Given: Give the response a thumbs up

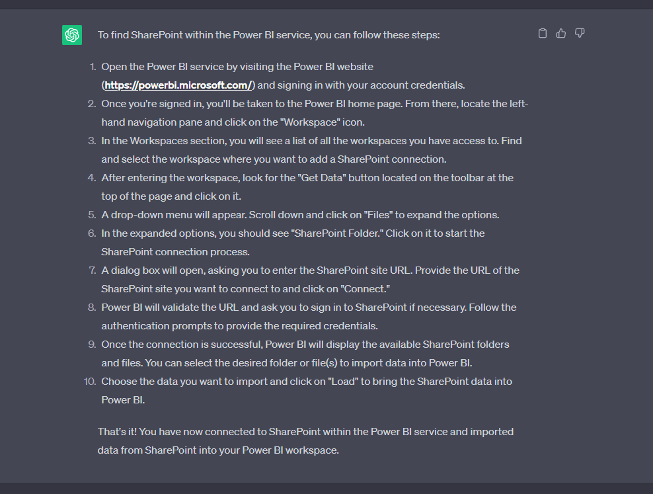Looking at the screenshot, I should pyautogui.click(x=561, y=33).
